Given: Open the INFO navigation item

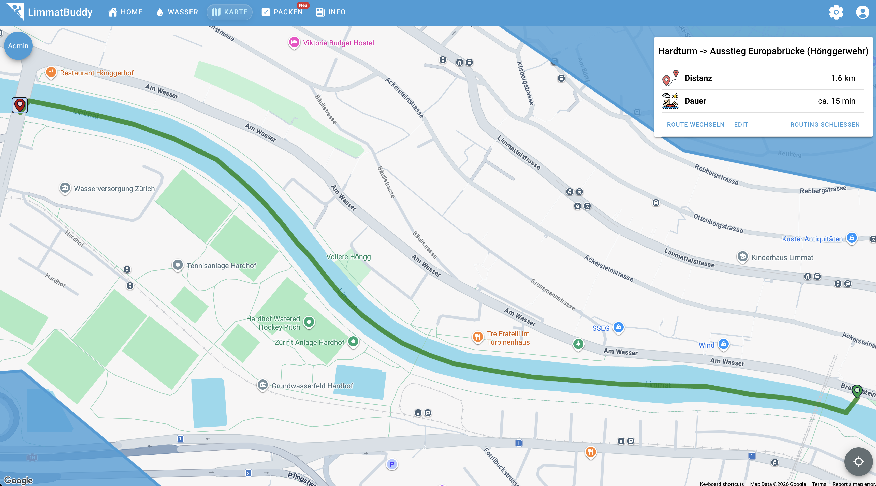Looking at the screenshot, I should click(x=331, y=12).
